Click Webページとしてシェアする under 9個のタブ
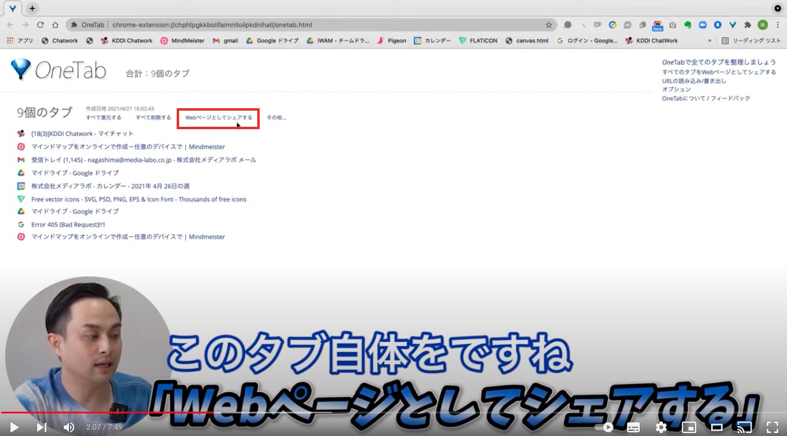787x436 pixels. (x=218, y=118)
